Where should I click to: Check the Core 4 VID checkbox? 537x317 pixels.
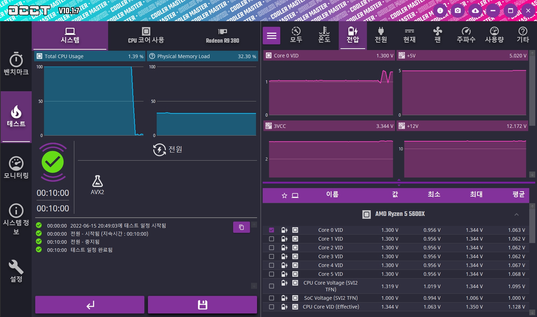tap(271, 265)
